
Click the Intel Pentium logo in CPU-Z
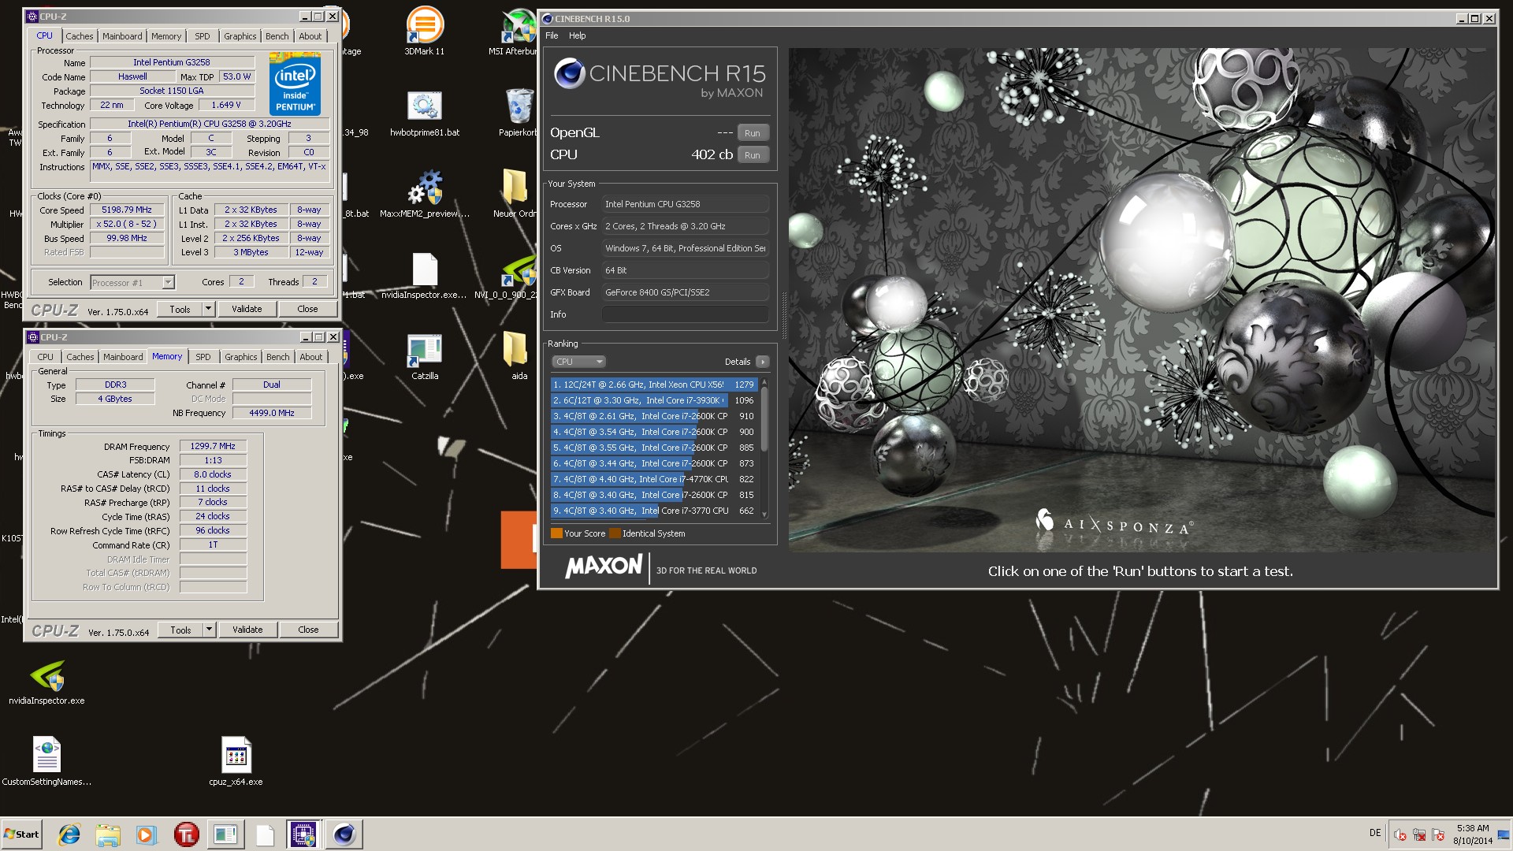pos(295,84)
